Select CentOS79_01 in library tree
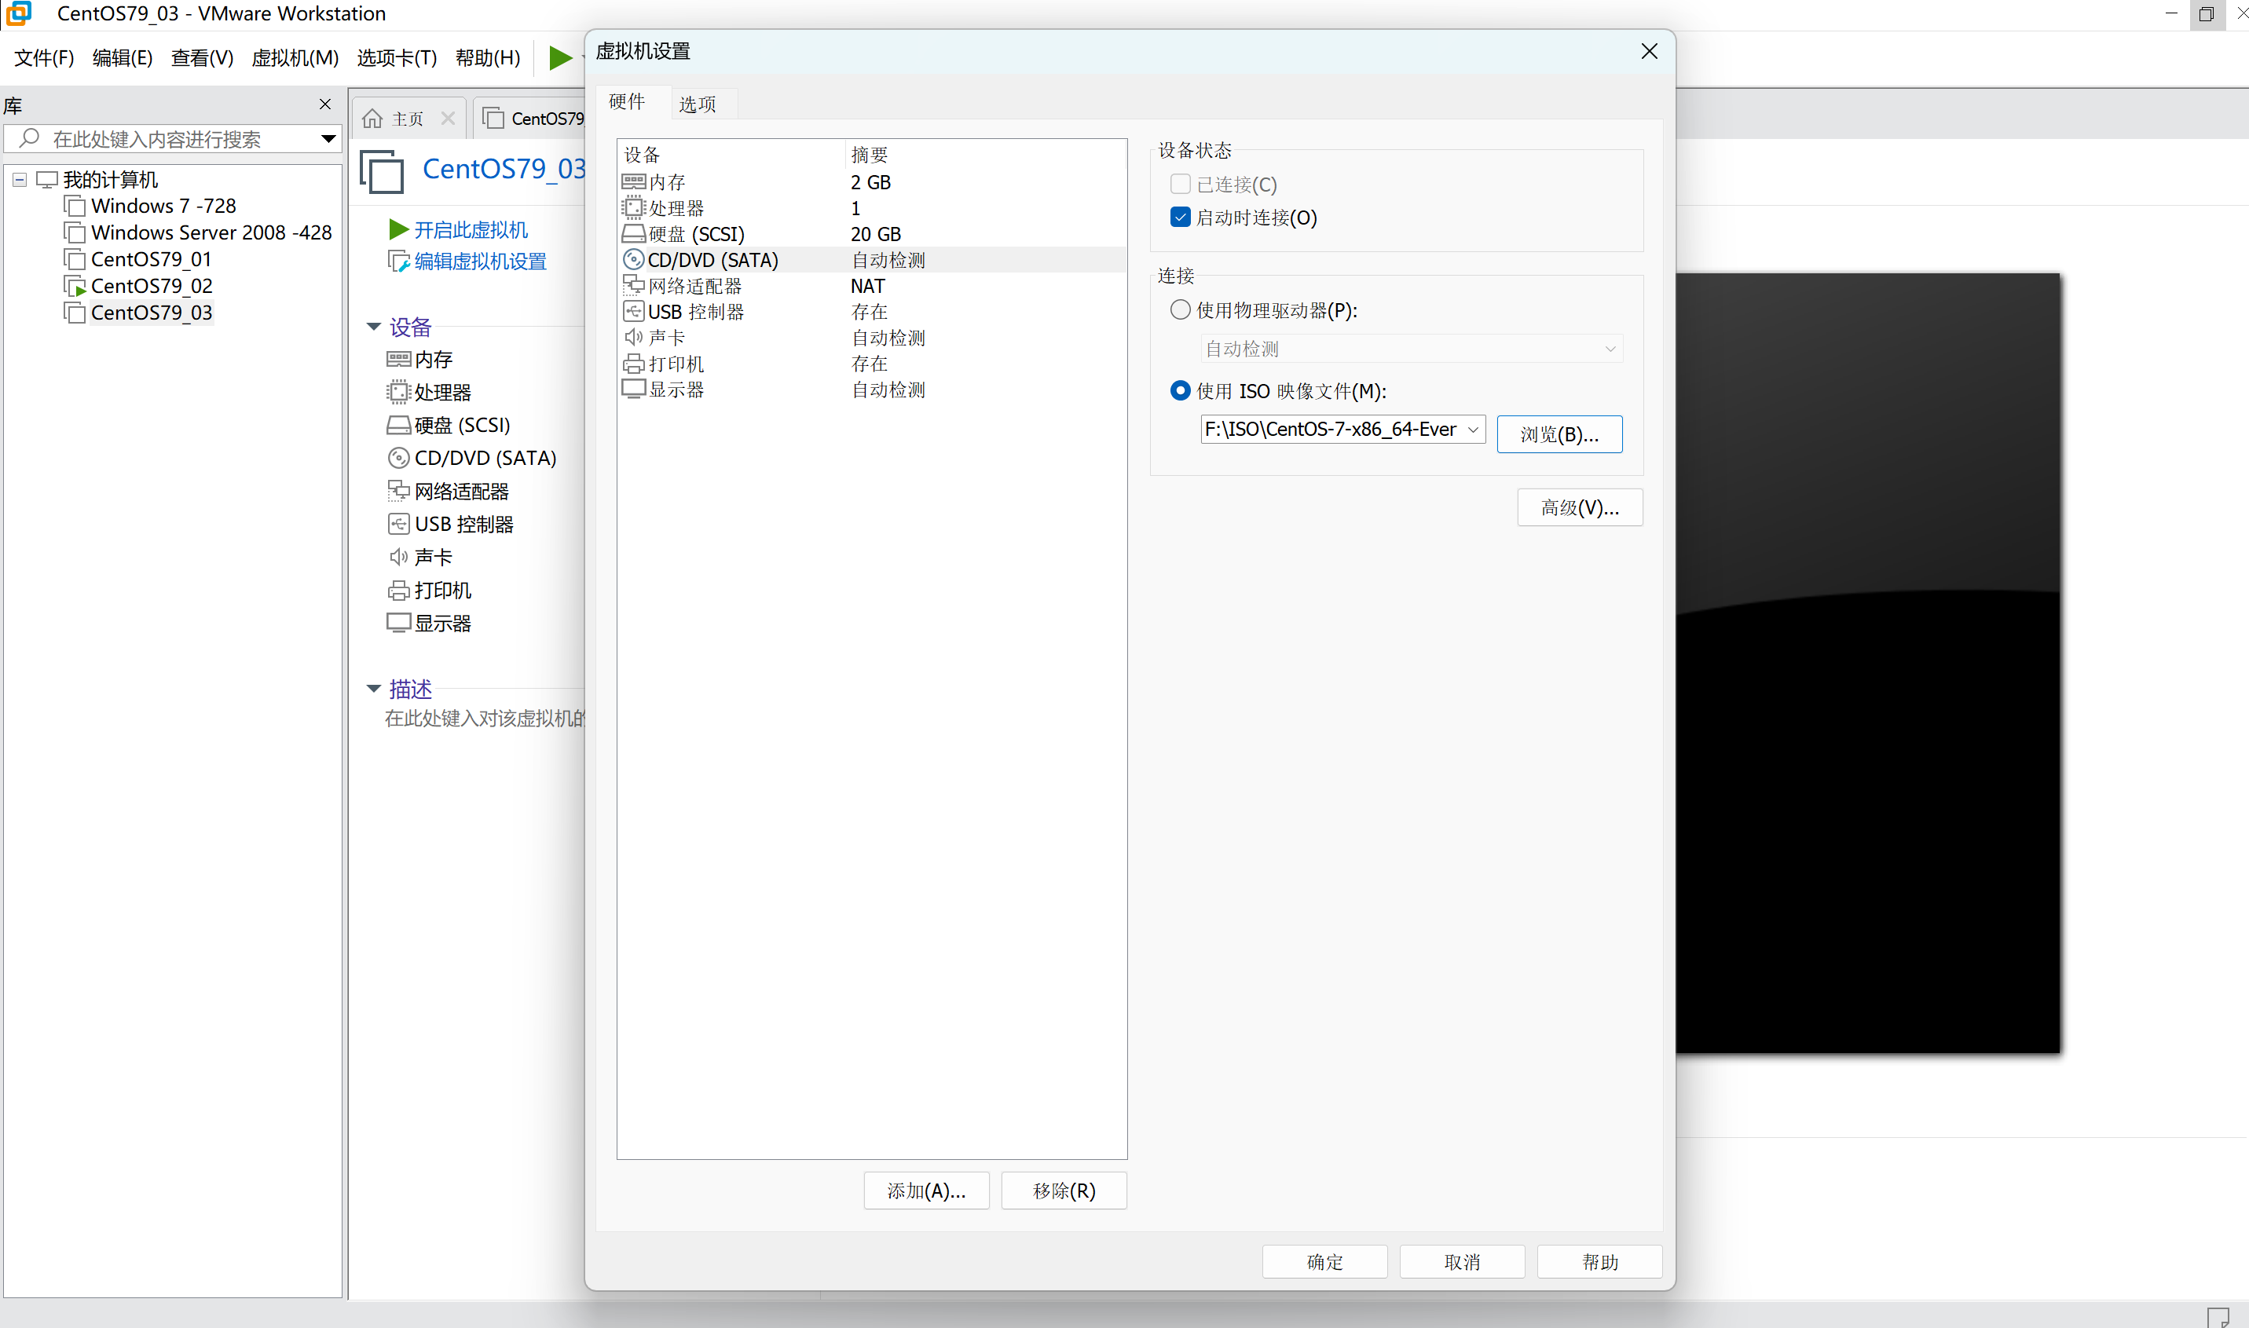 152,259
